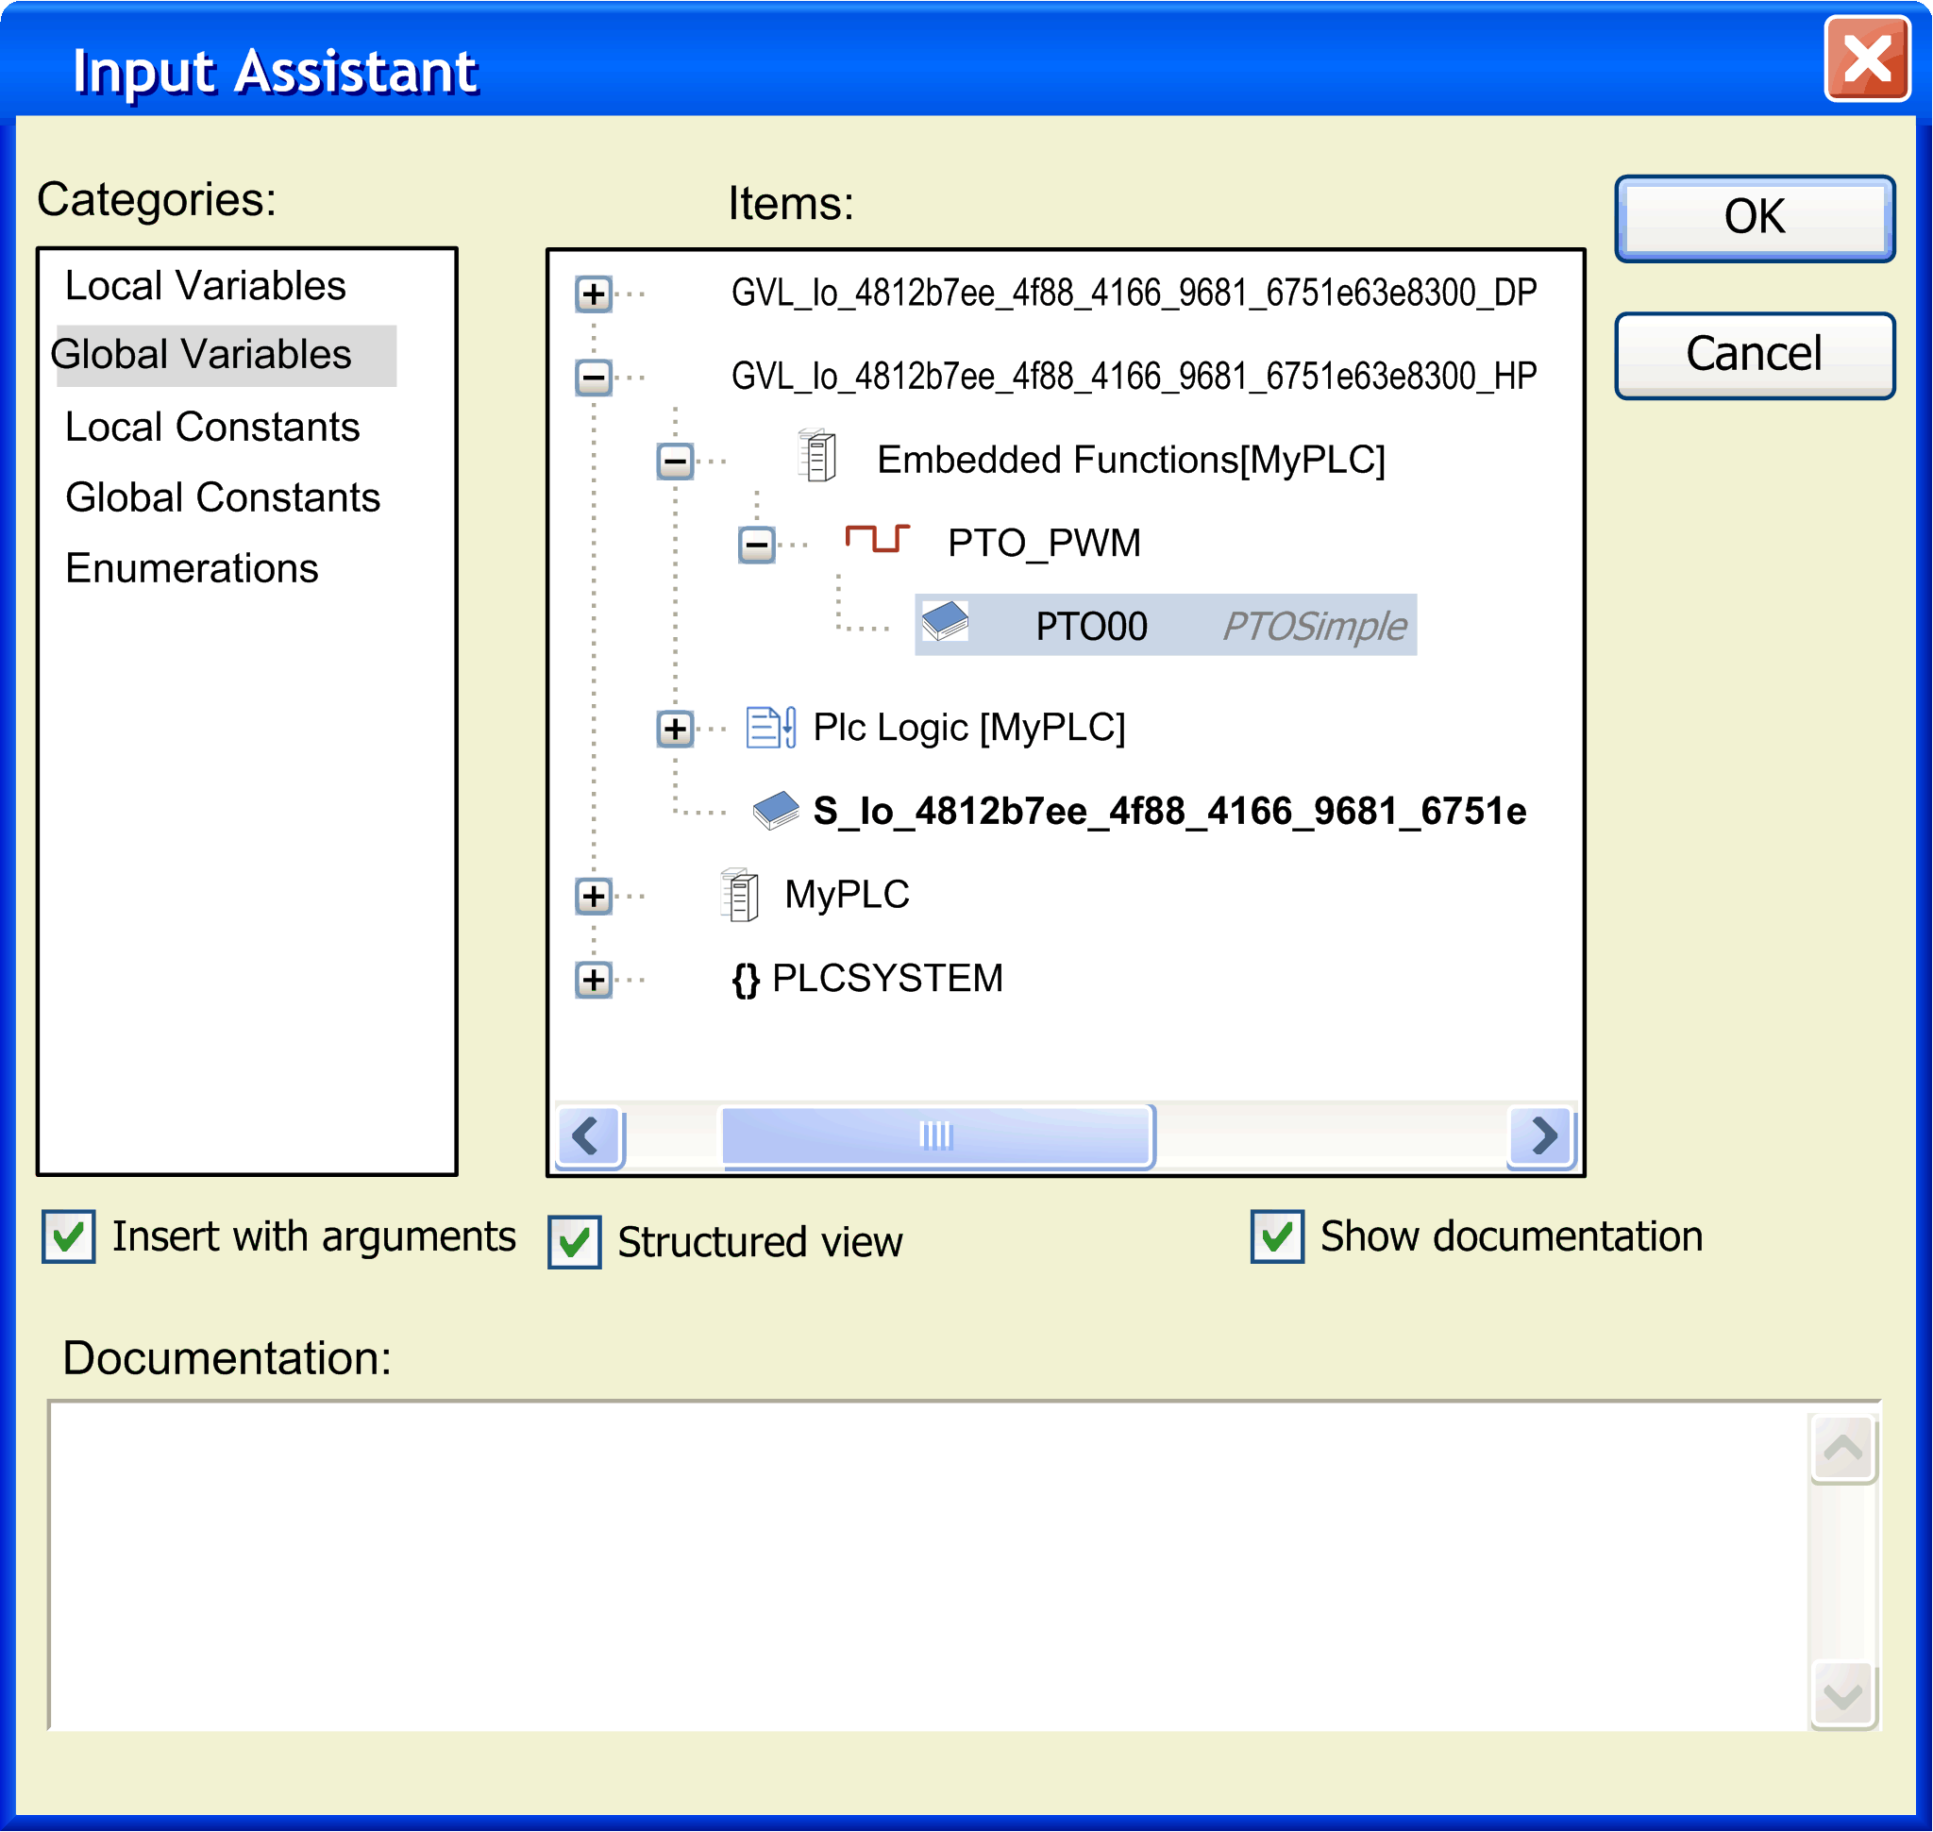Screen dimensions: 1933x1832
Task: Disable the Show documentation checkbox
Action: pyautogui.click(x=1278, y=1237)
